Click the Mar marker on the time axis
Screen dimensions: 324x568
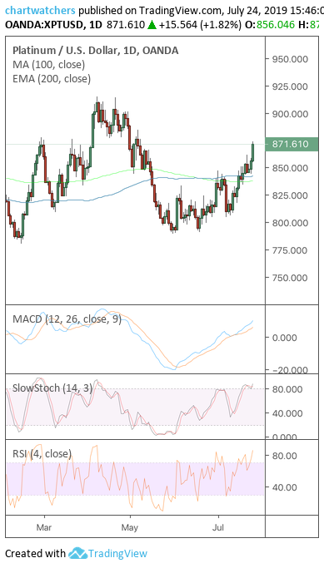click(44, 527)
